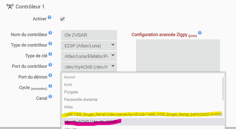This screenshot has height=129, width=236.
Task: Click the Contrôleur 1 antenna icon
Action: [x=10, y=7]
